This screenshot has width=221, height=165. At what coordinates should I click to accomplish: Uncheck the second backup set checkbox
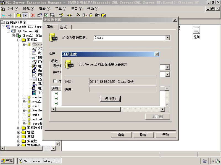56,98
